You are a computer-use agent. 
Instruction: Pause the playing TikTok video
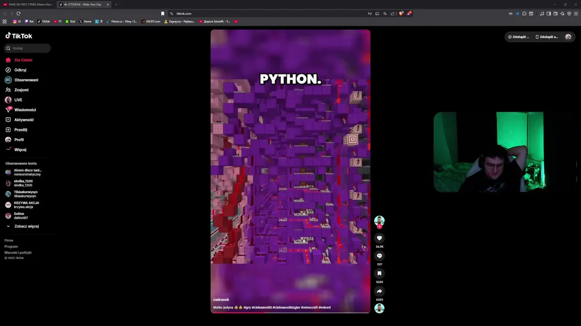click(290, 171)
